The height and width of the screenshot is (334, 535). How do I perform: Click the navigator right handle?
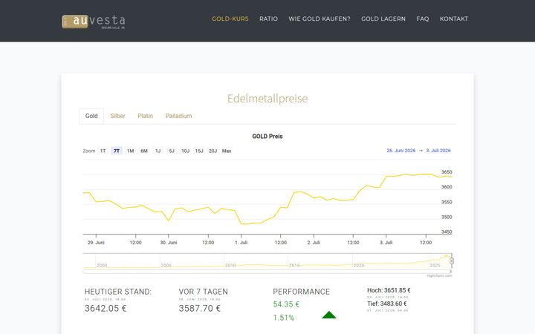click(x=452, y=261)
